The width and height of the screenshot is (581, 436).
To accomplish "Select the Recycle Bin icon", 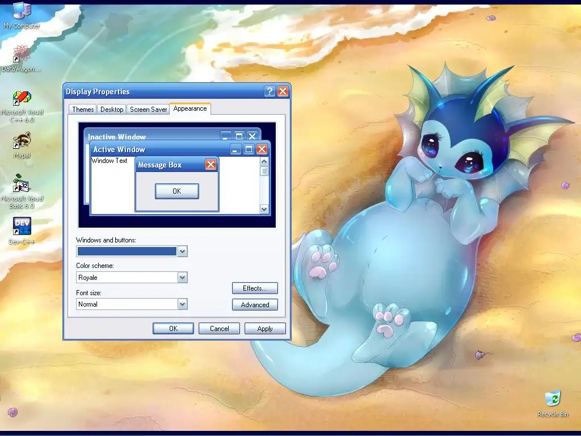I will point(553,404).
